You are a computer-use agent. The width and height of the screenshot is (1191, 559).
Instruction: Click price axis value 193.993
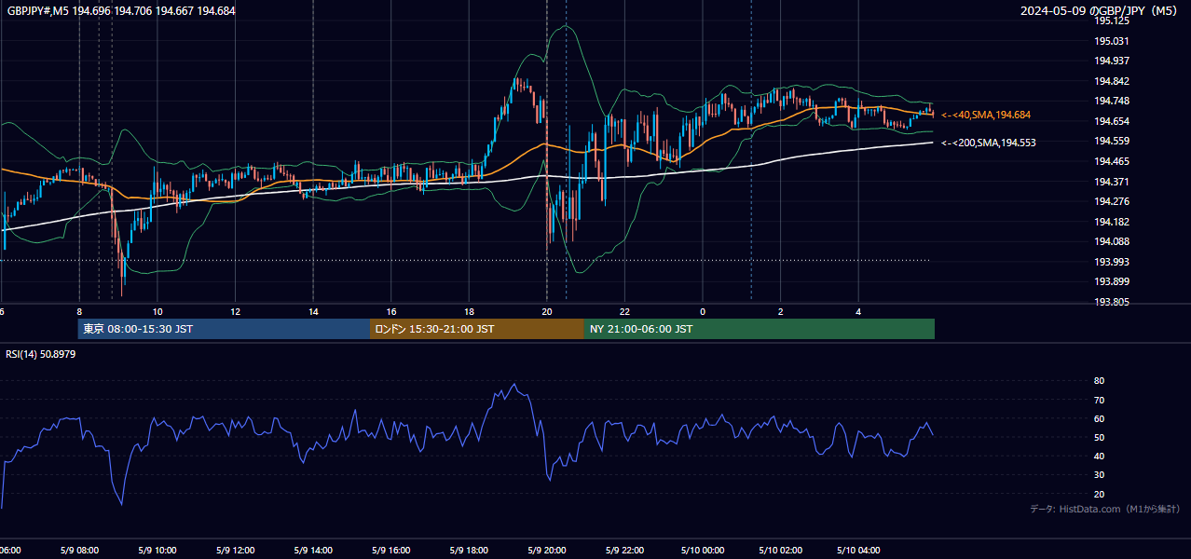point(1111,262)
